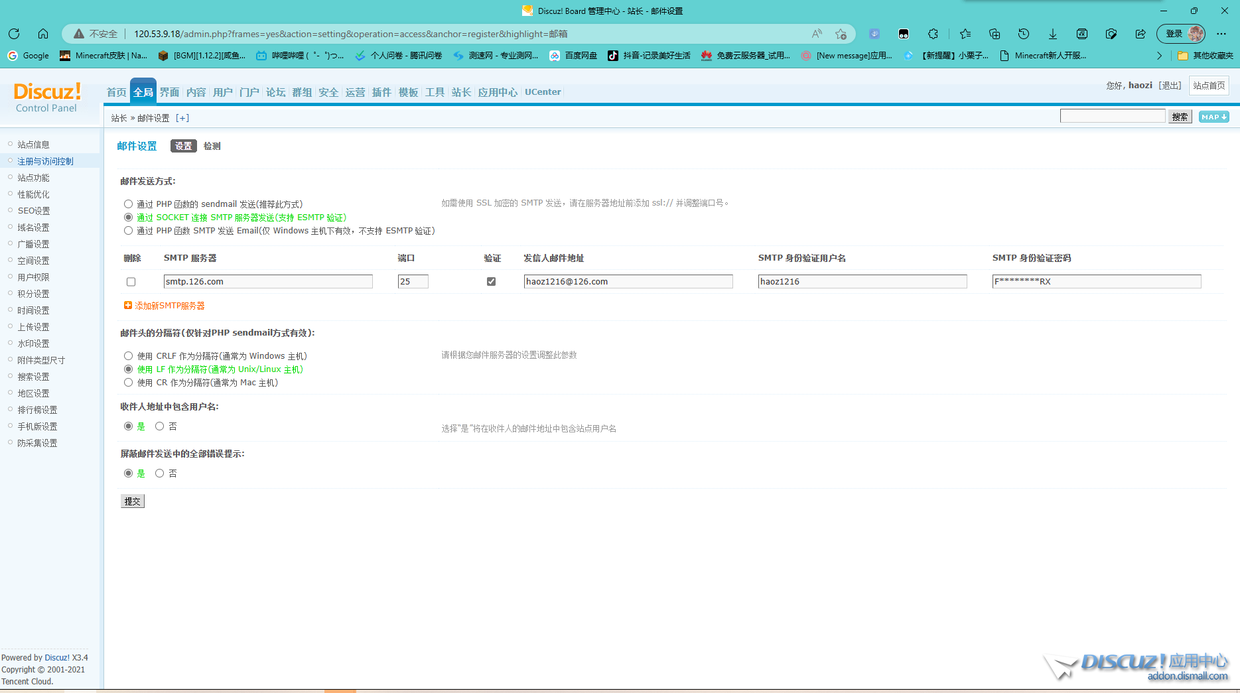Open the 百度网盘 bookmark
The width and height of the screenshot is (1240, 693).
tap(573, 56)
